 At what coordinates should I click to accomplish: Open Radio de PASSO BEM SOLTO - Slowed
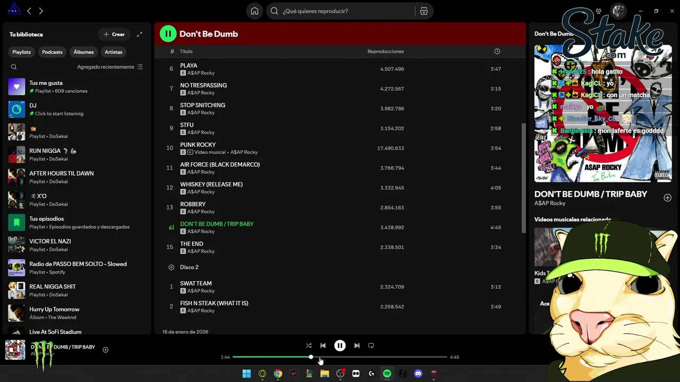pyautogui.click(x=76, y=268)
